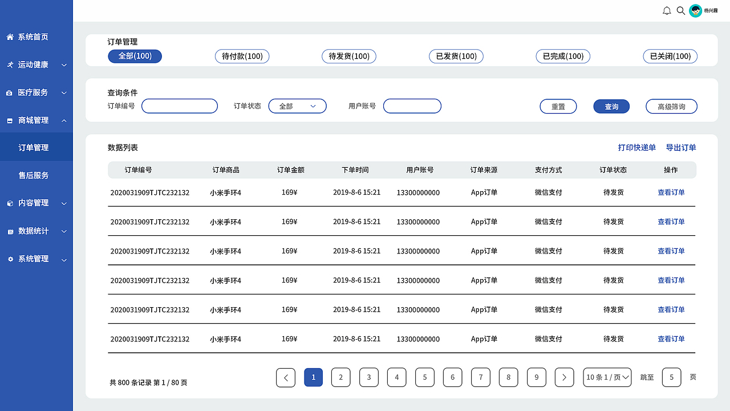Open the notifications bell icon
The height and width of the screenshot is (411, 730).
[x=666, y=10]
